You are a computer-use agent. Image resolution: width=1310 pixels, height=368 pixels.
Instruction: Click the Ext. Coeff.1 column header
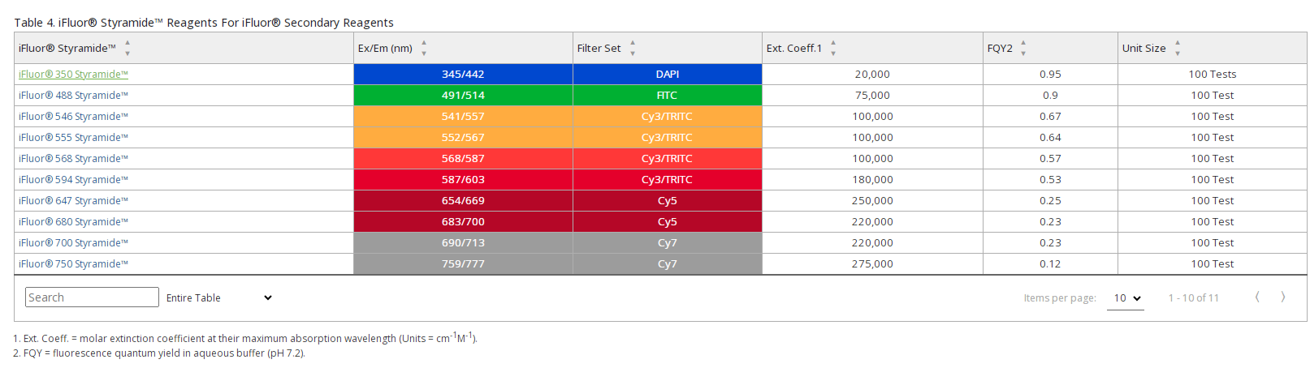(x=793, y=49)
